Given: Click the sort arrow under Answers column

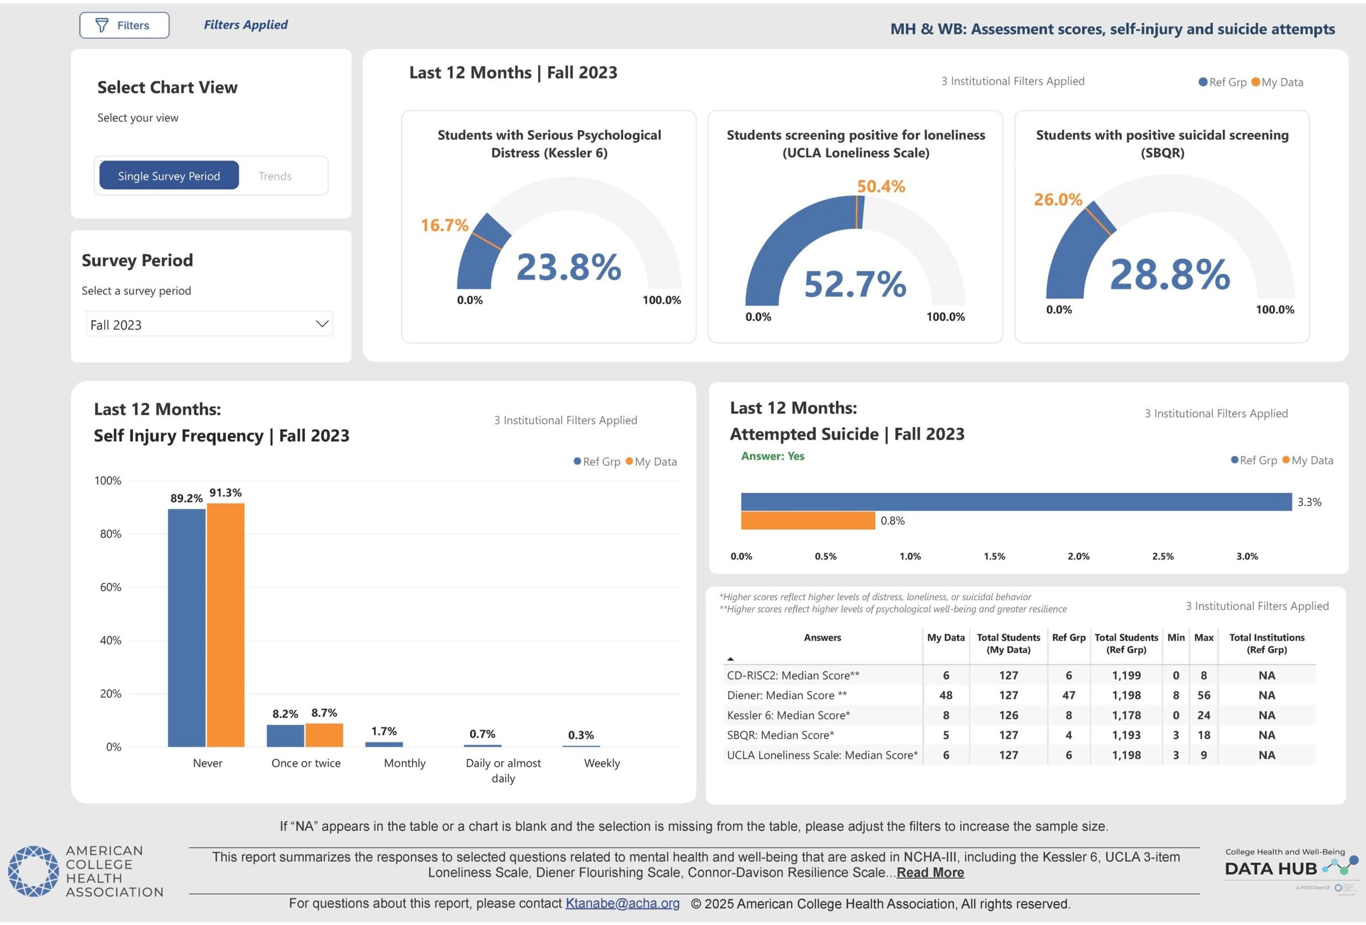Looking at the screenshot, I should [x=730, y=659].
